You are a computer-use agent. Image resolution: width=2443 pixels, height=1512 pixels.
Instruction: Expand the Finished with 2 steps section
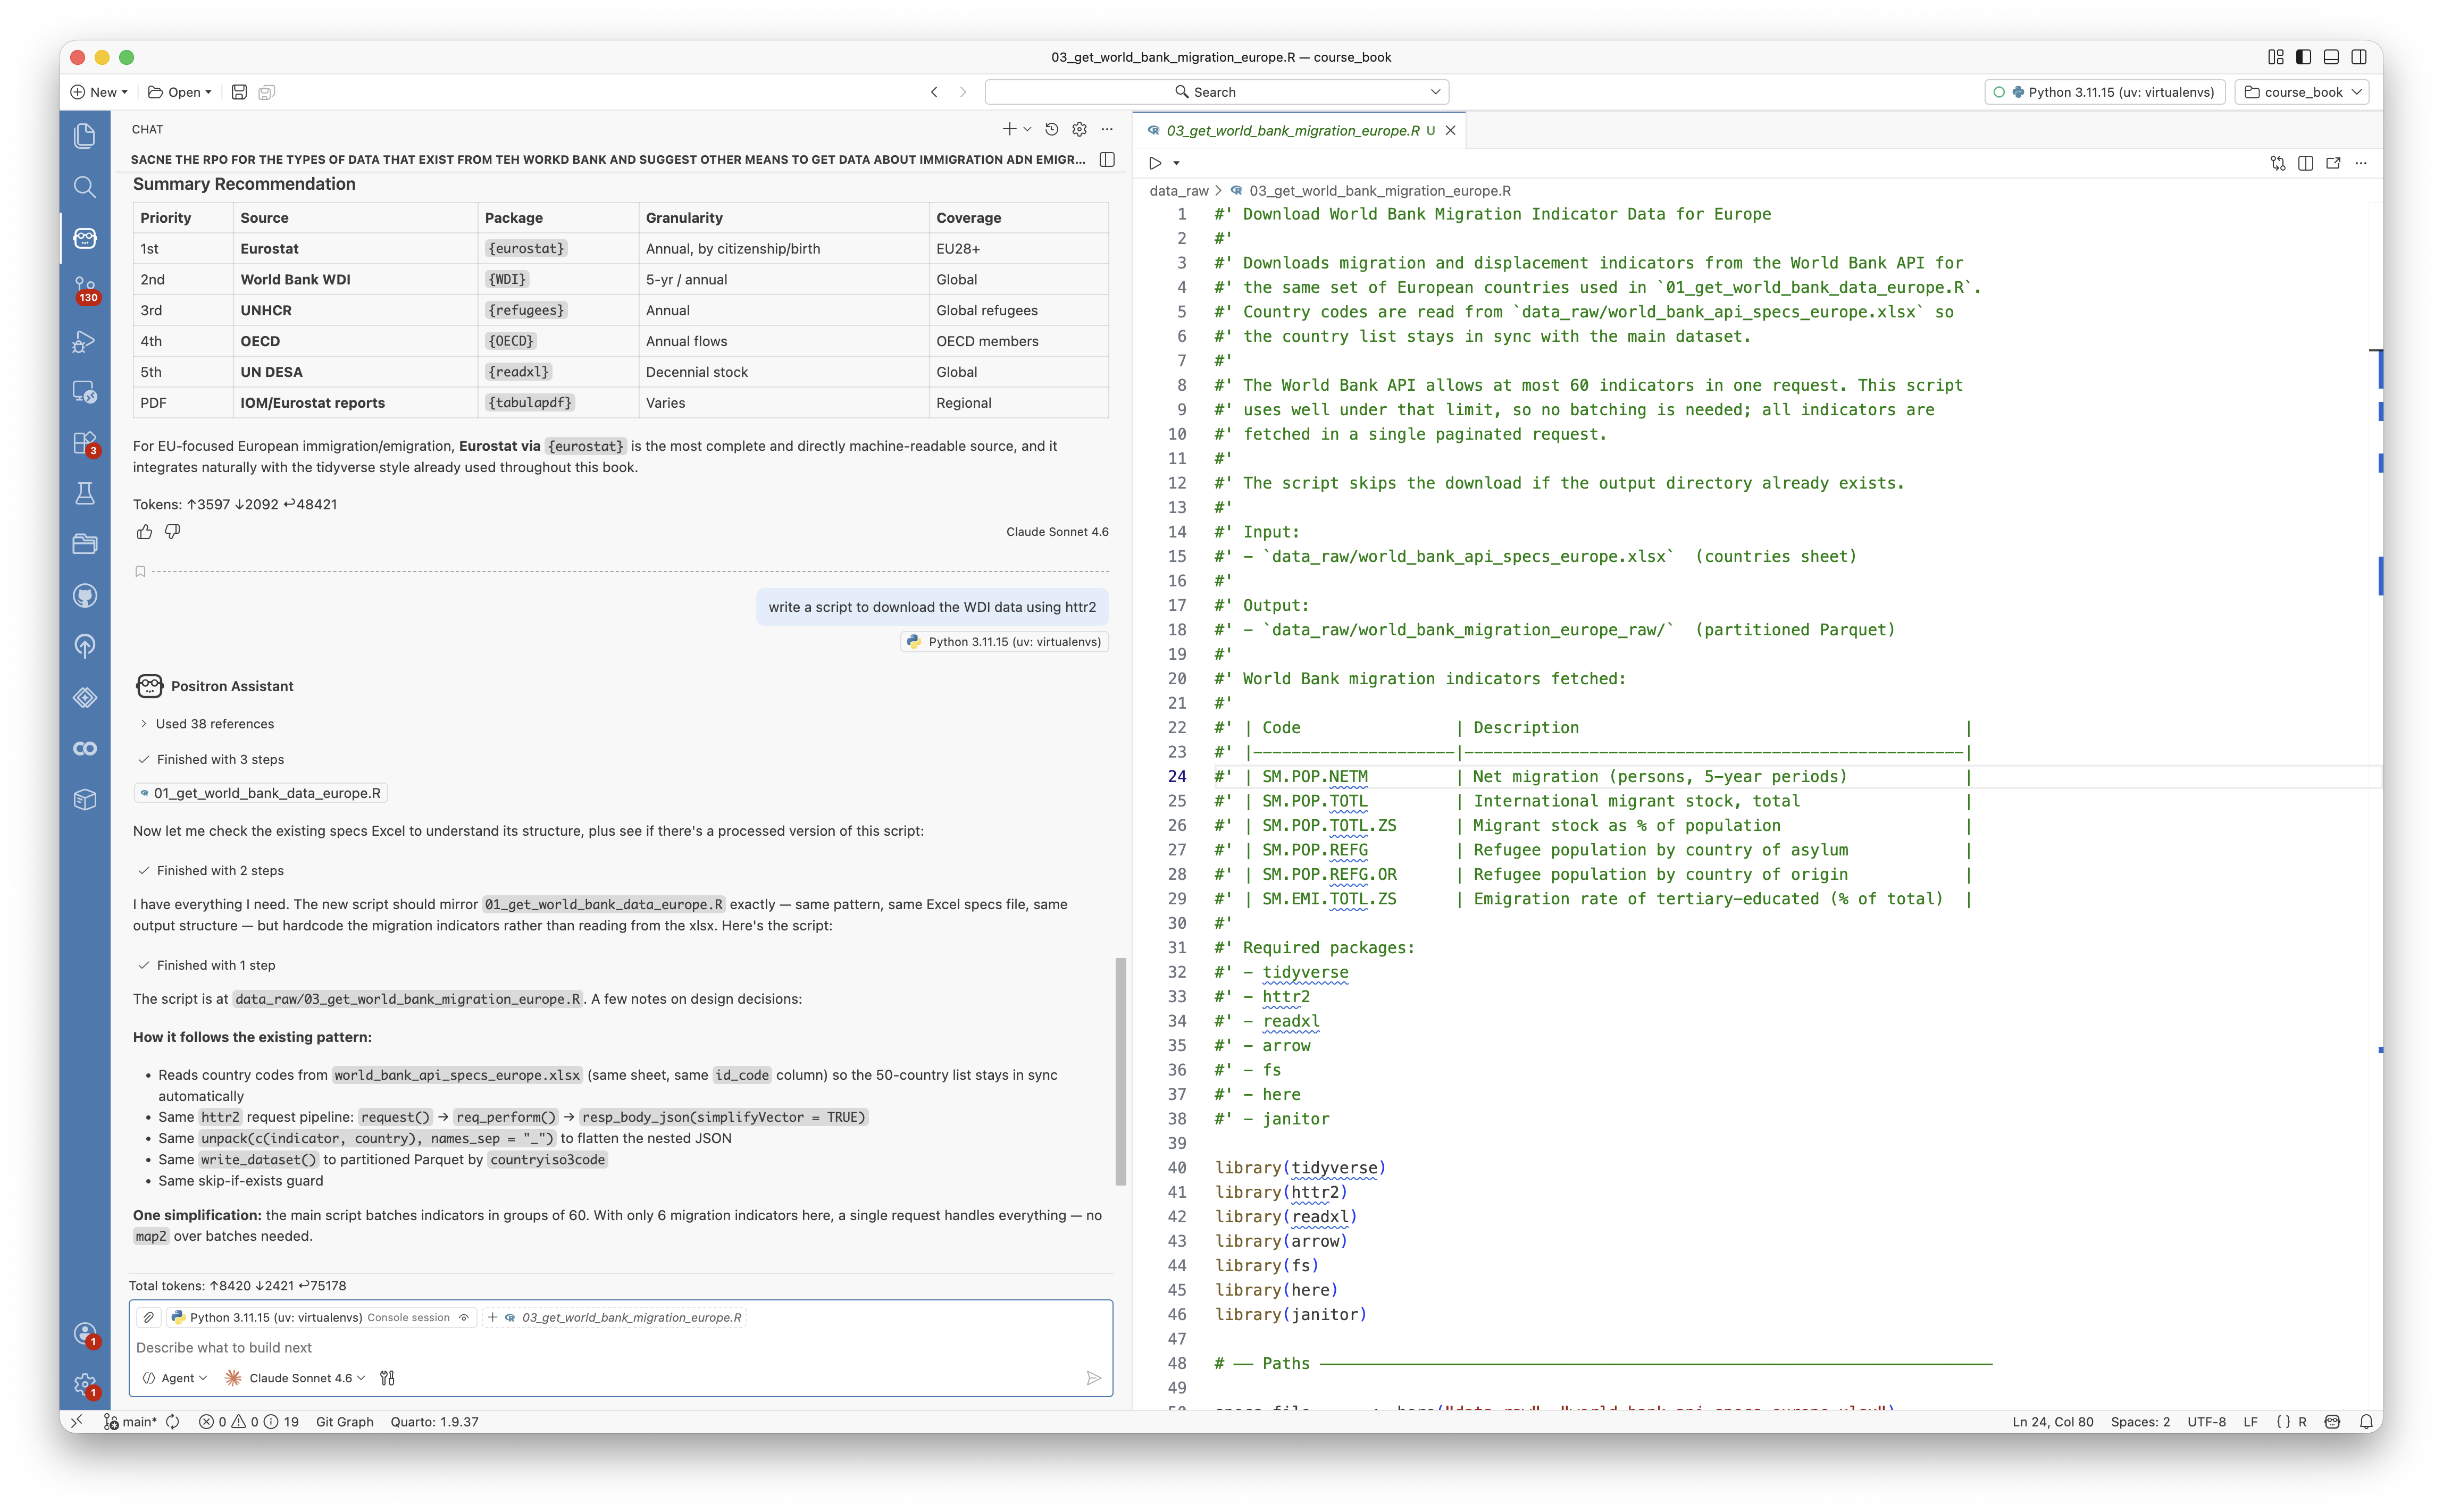pyautogui.click(x=211, y=871)
